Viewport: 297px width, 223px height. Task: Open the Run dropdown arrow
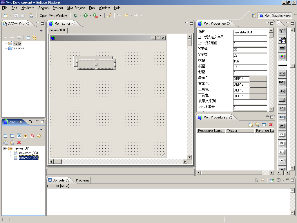pos(90,15)
